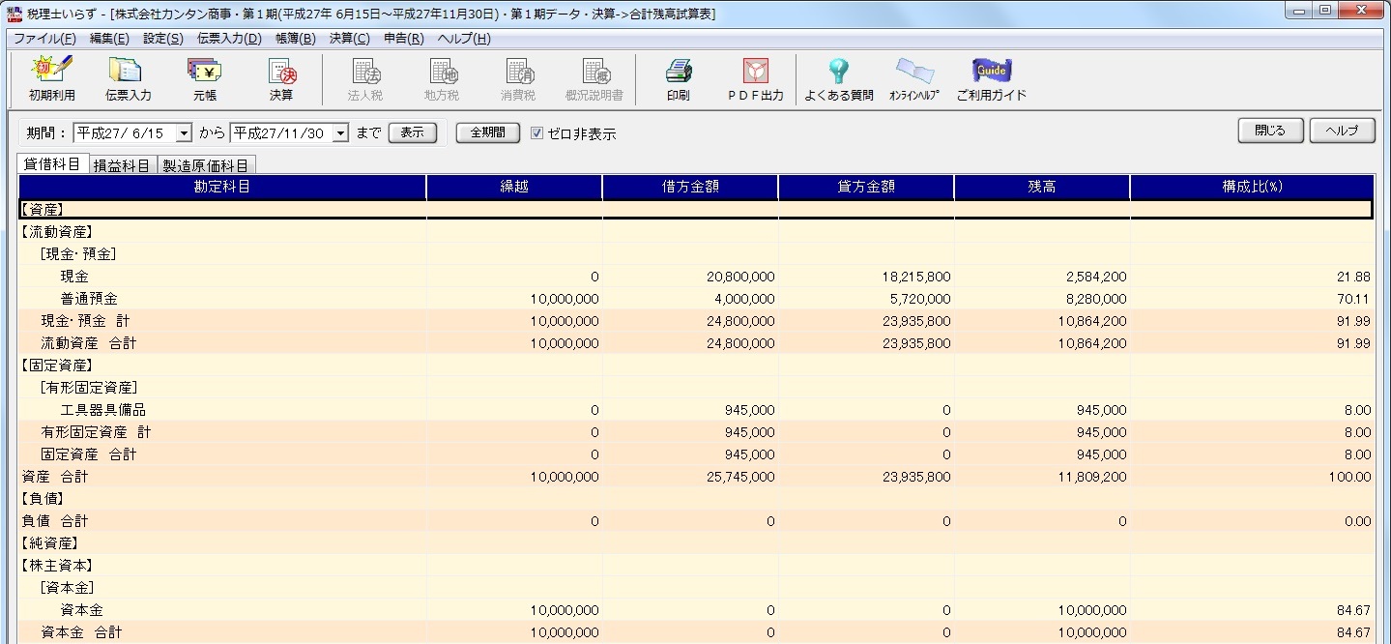Screen dimensions: 1391x644
Task: Toggle the ゼロ非表示 checkbox
Action: point(537,133)
